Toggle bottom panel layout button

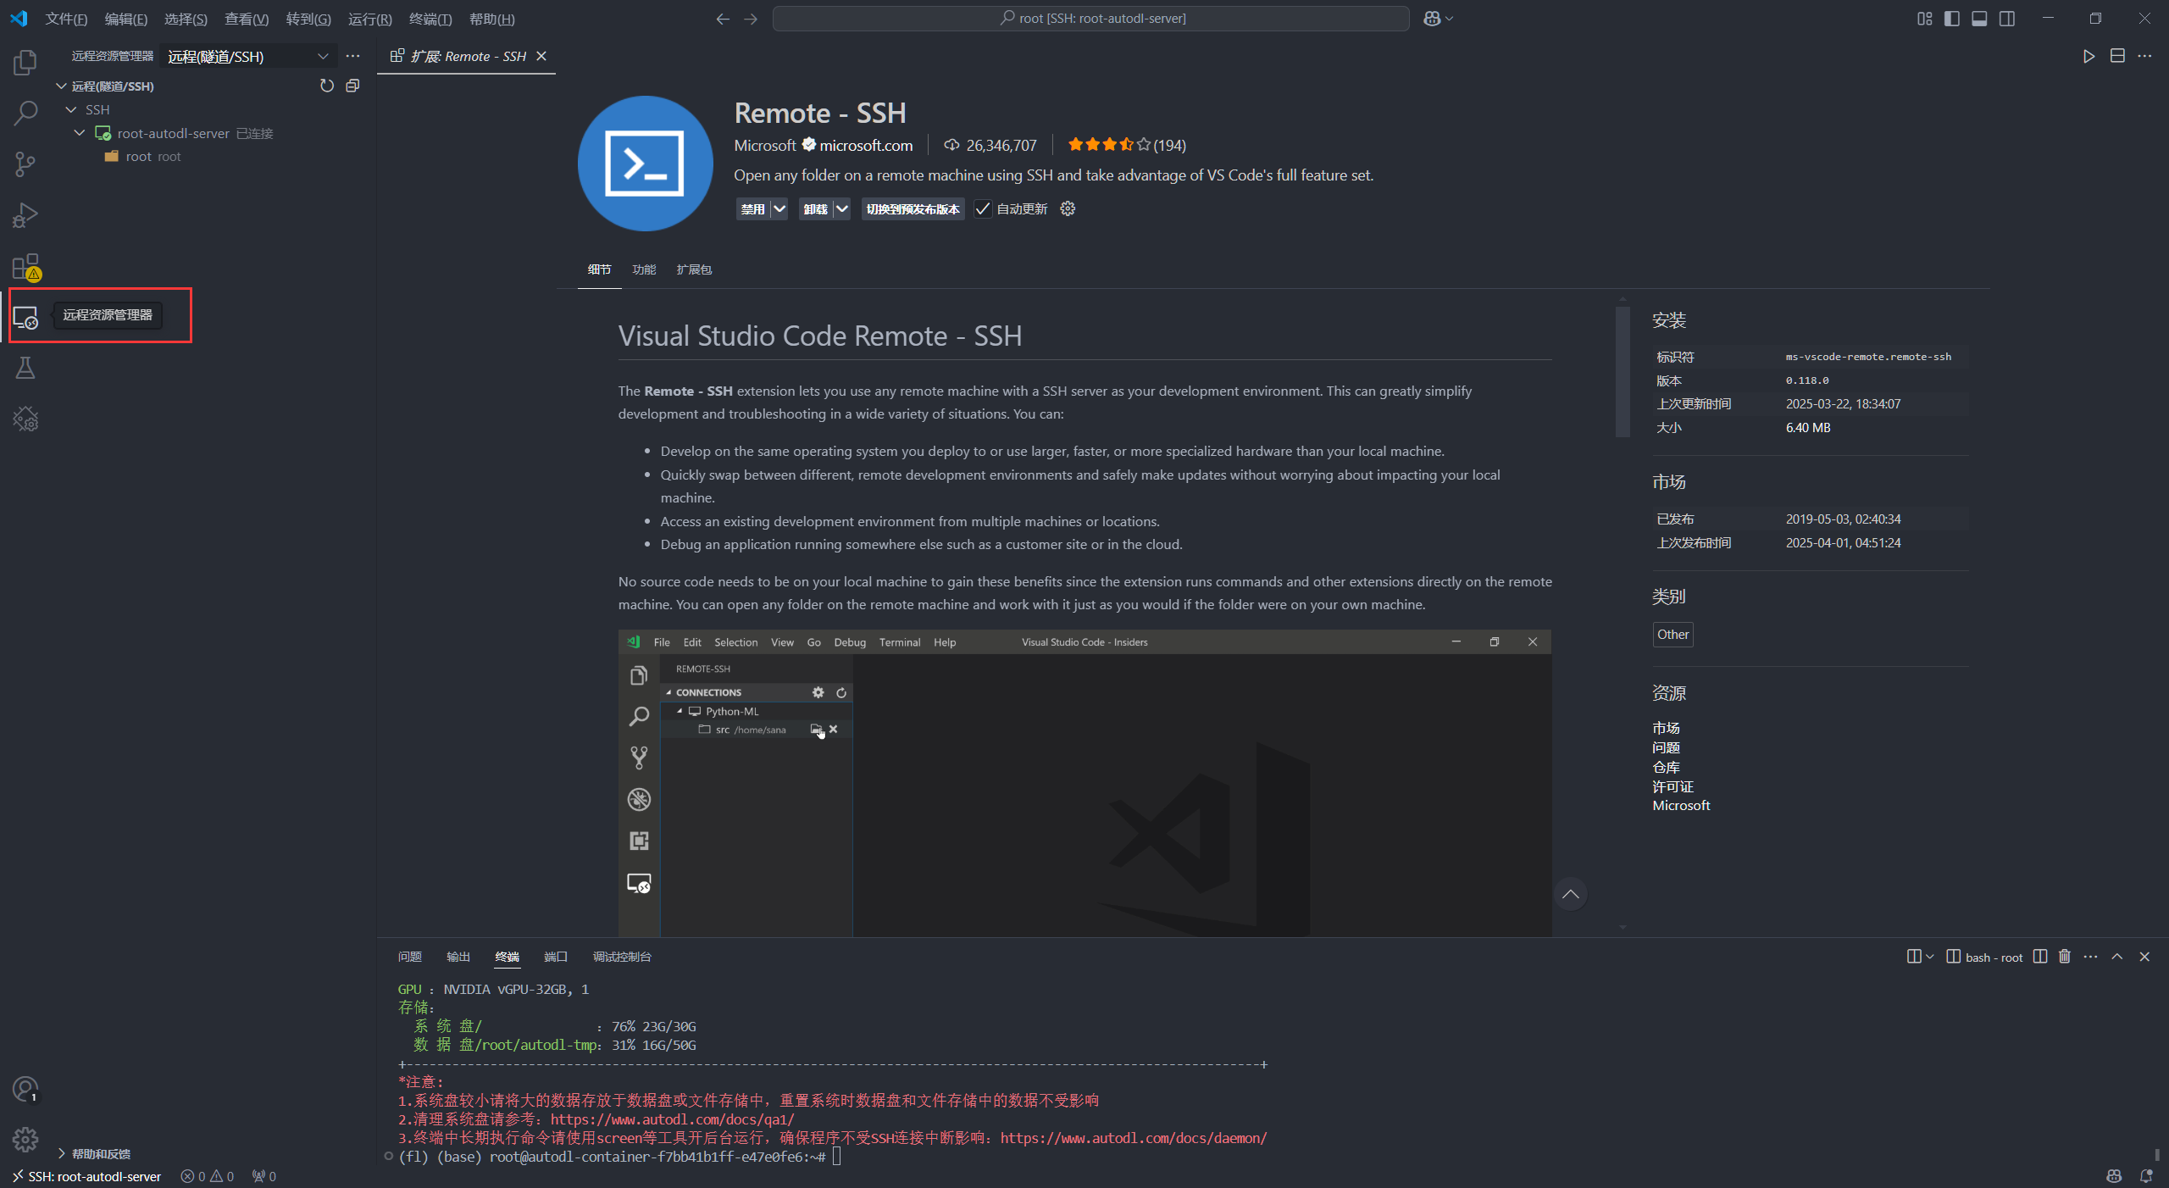(1979, 19)
